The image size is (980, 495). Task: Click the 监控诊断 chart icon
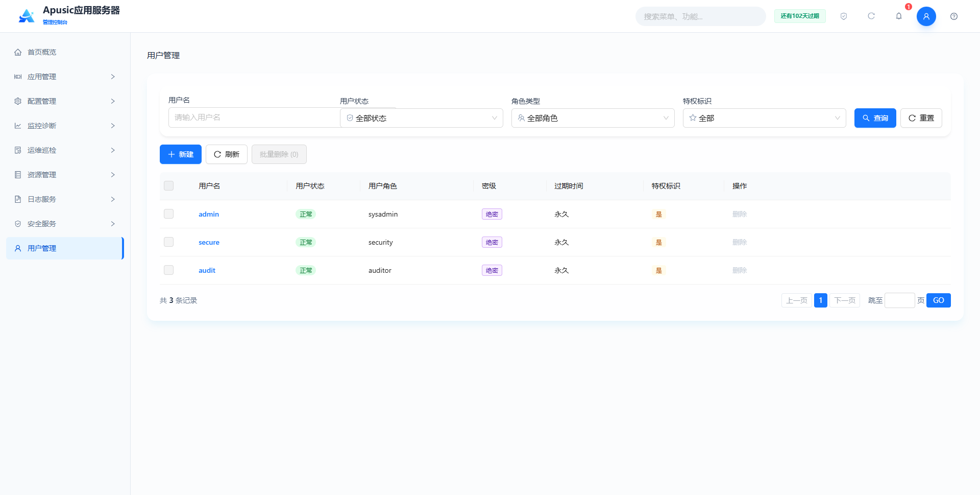[18, 126]
